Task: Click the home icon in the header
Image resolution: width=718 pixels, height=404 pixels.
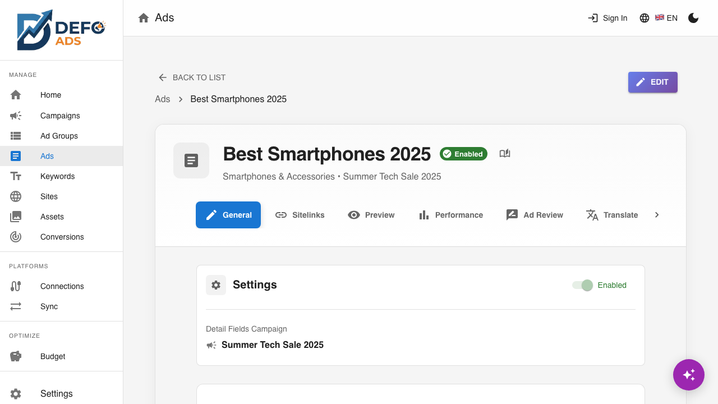Action: (144, 18)
